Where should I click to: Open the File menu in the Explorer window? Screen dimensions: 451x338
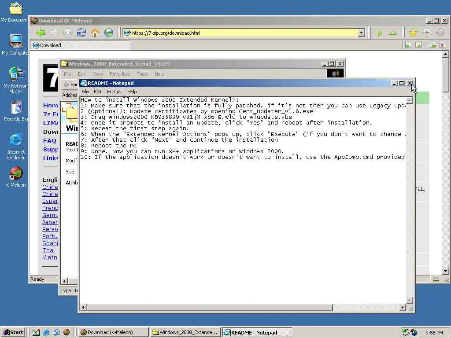pyautogui.click(x=67, y=74)
